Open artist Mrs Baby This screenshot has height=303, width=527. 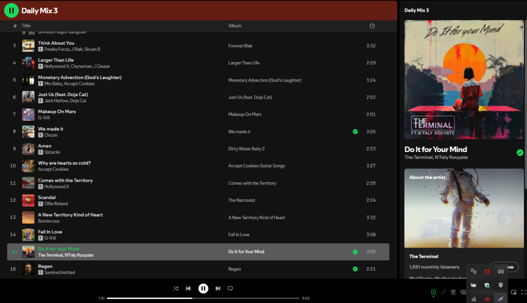pyautogui.click(x=53, y=84)
